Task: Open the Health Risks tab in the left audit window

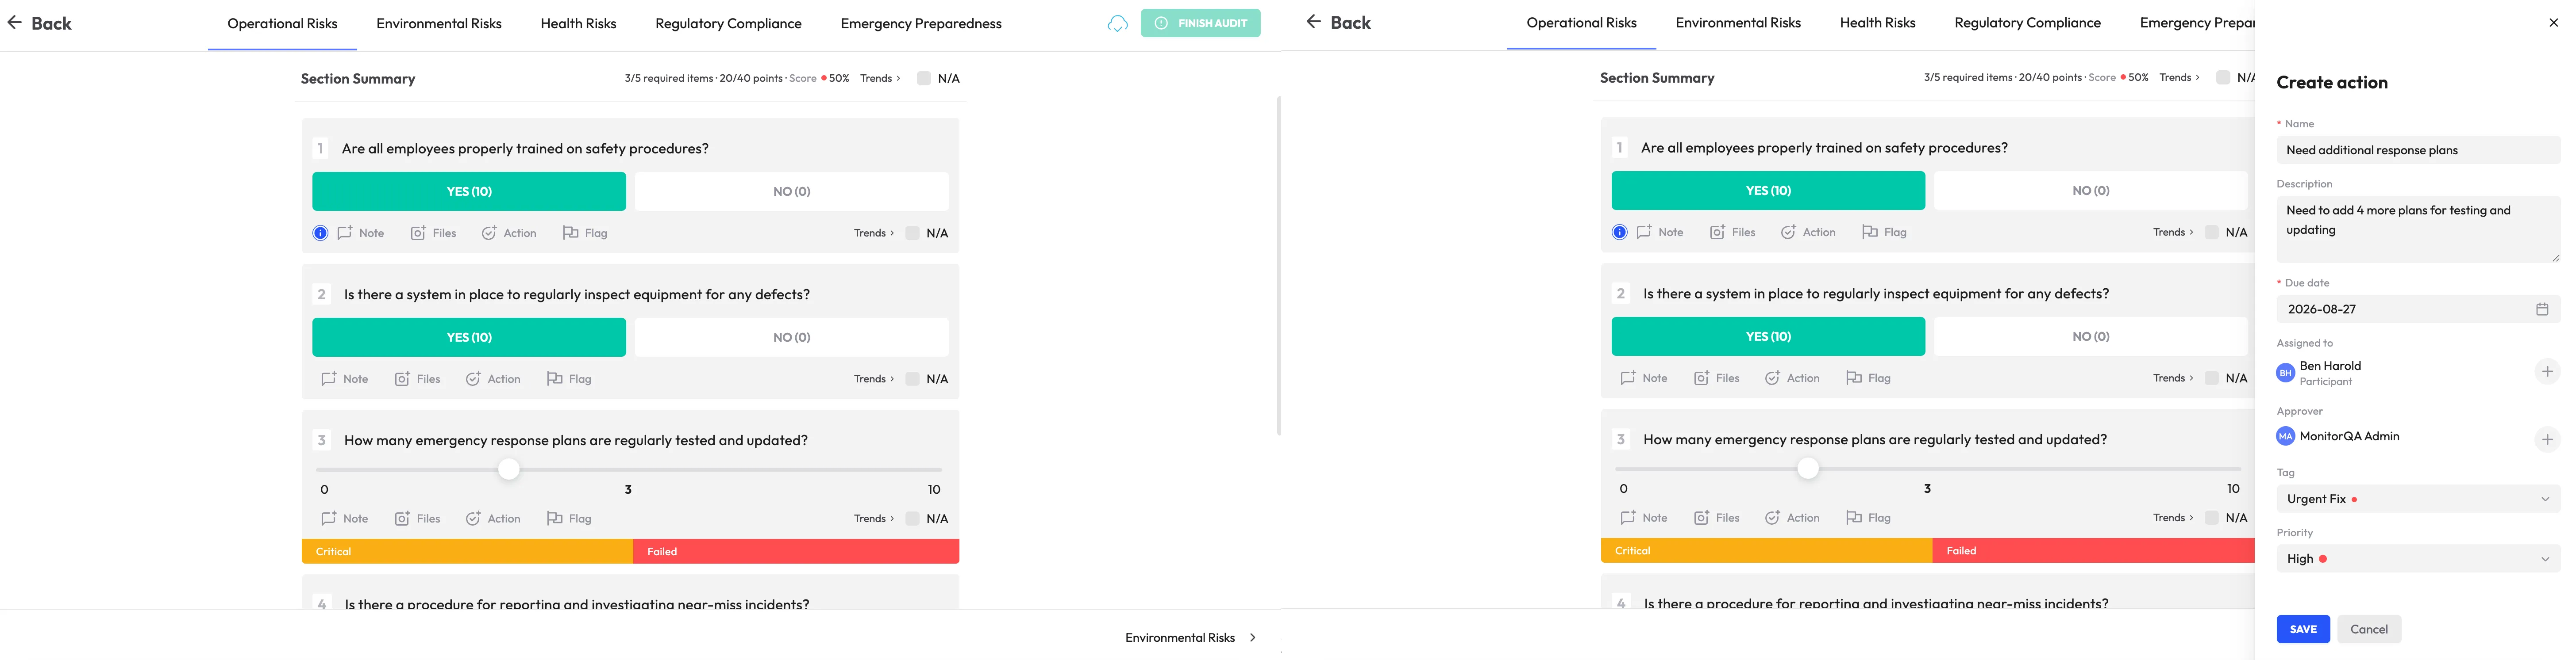Action: (578, 23)
